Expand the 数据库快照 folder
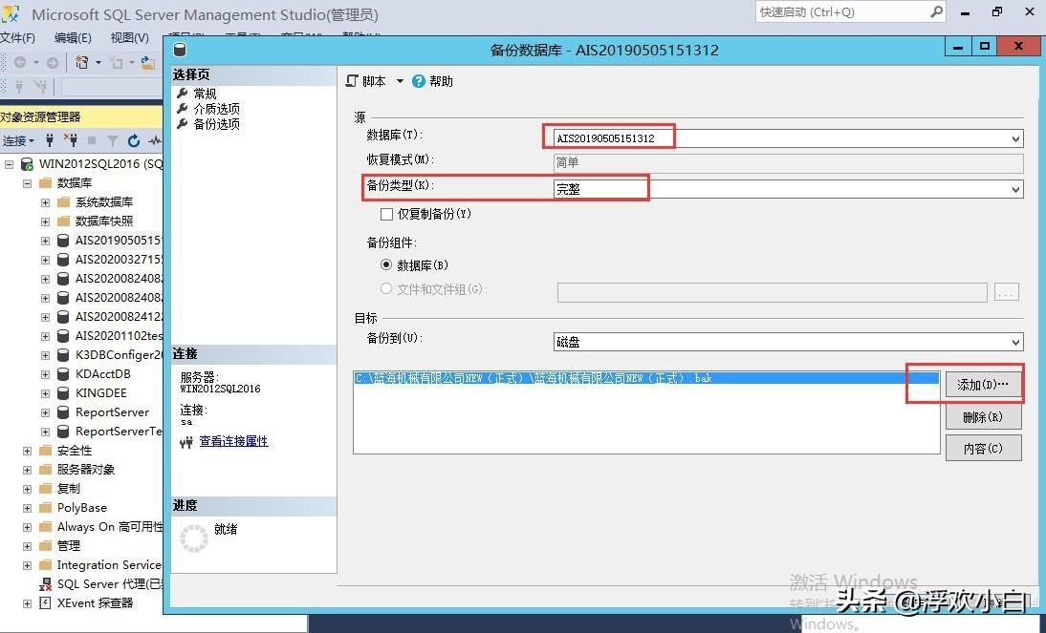The image size is (1046, 633). coord(45,222)
